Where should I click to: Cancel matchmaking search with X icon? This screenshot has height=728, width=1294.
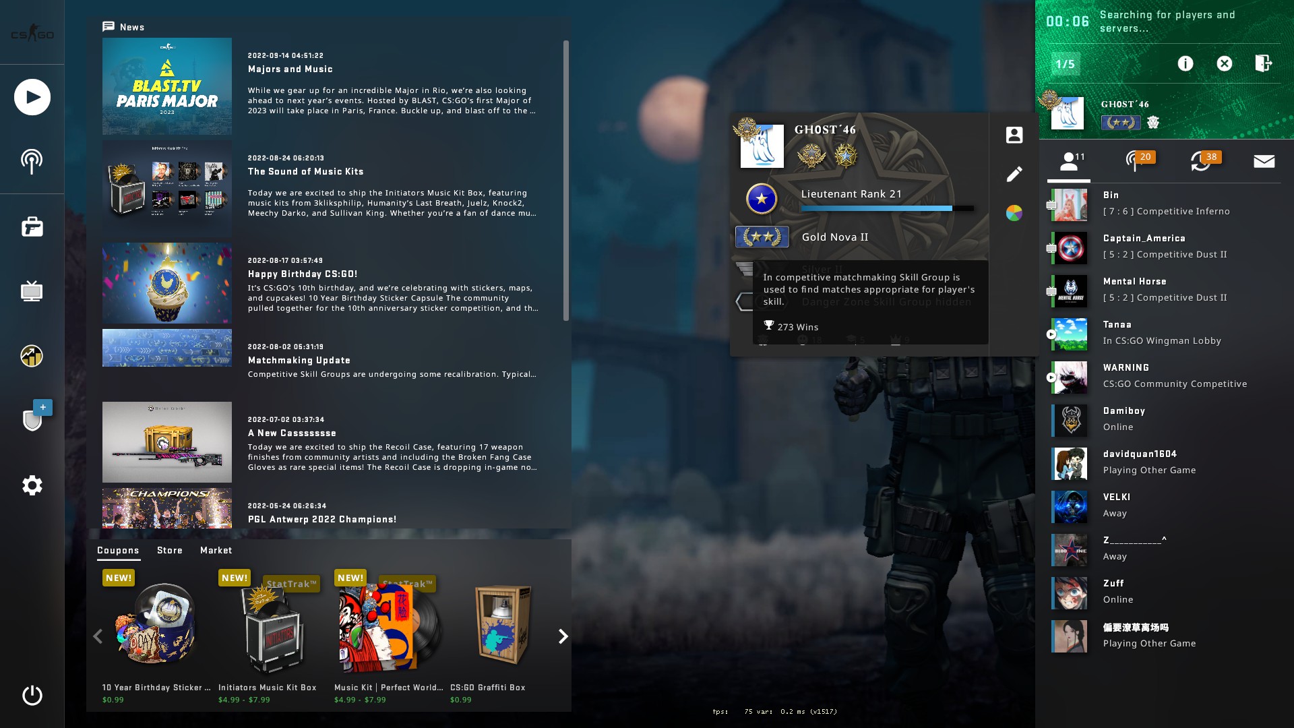(1224, 63)
